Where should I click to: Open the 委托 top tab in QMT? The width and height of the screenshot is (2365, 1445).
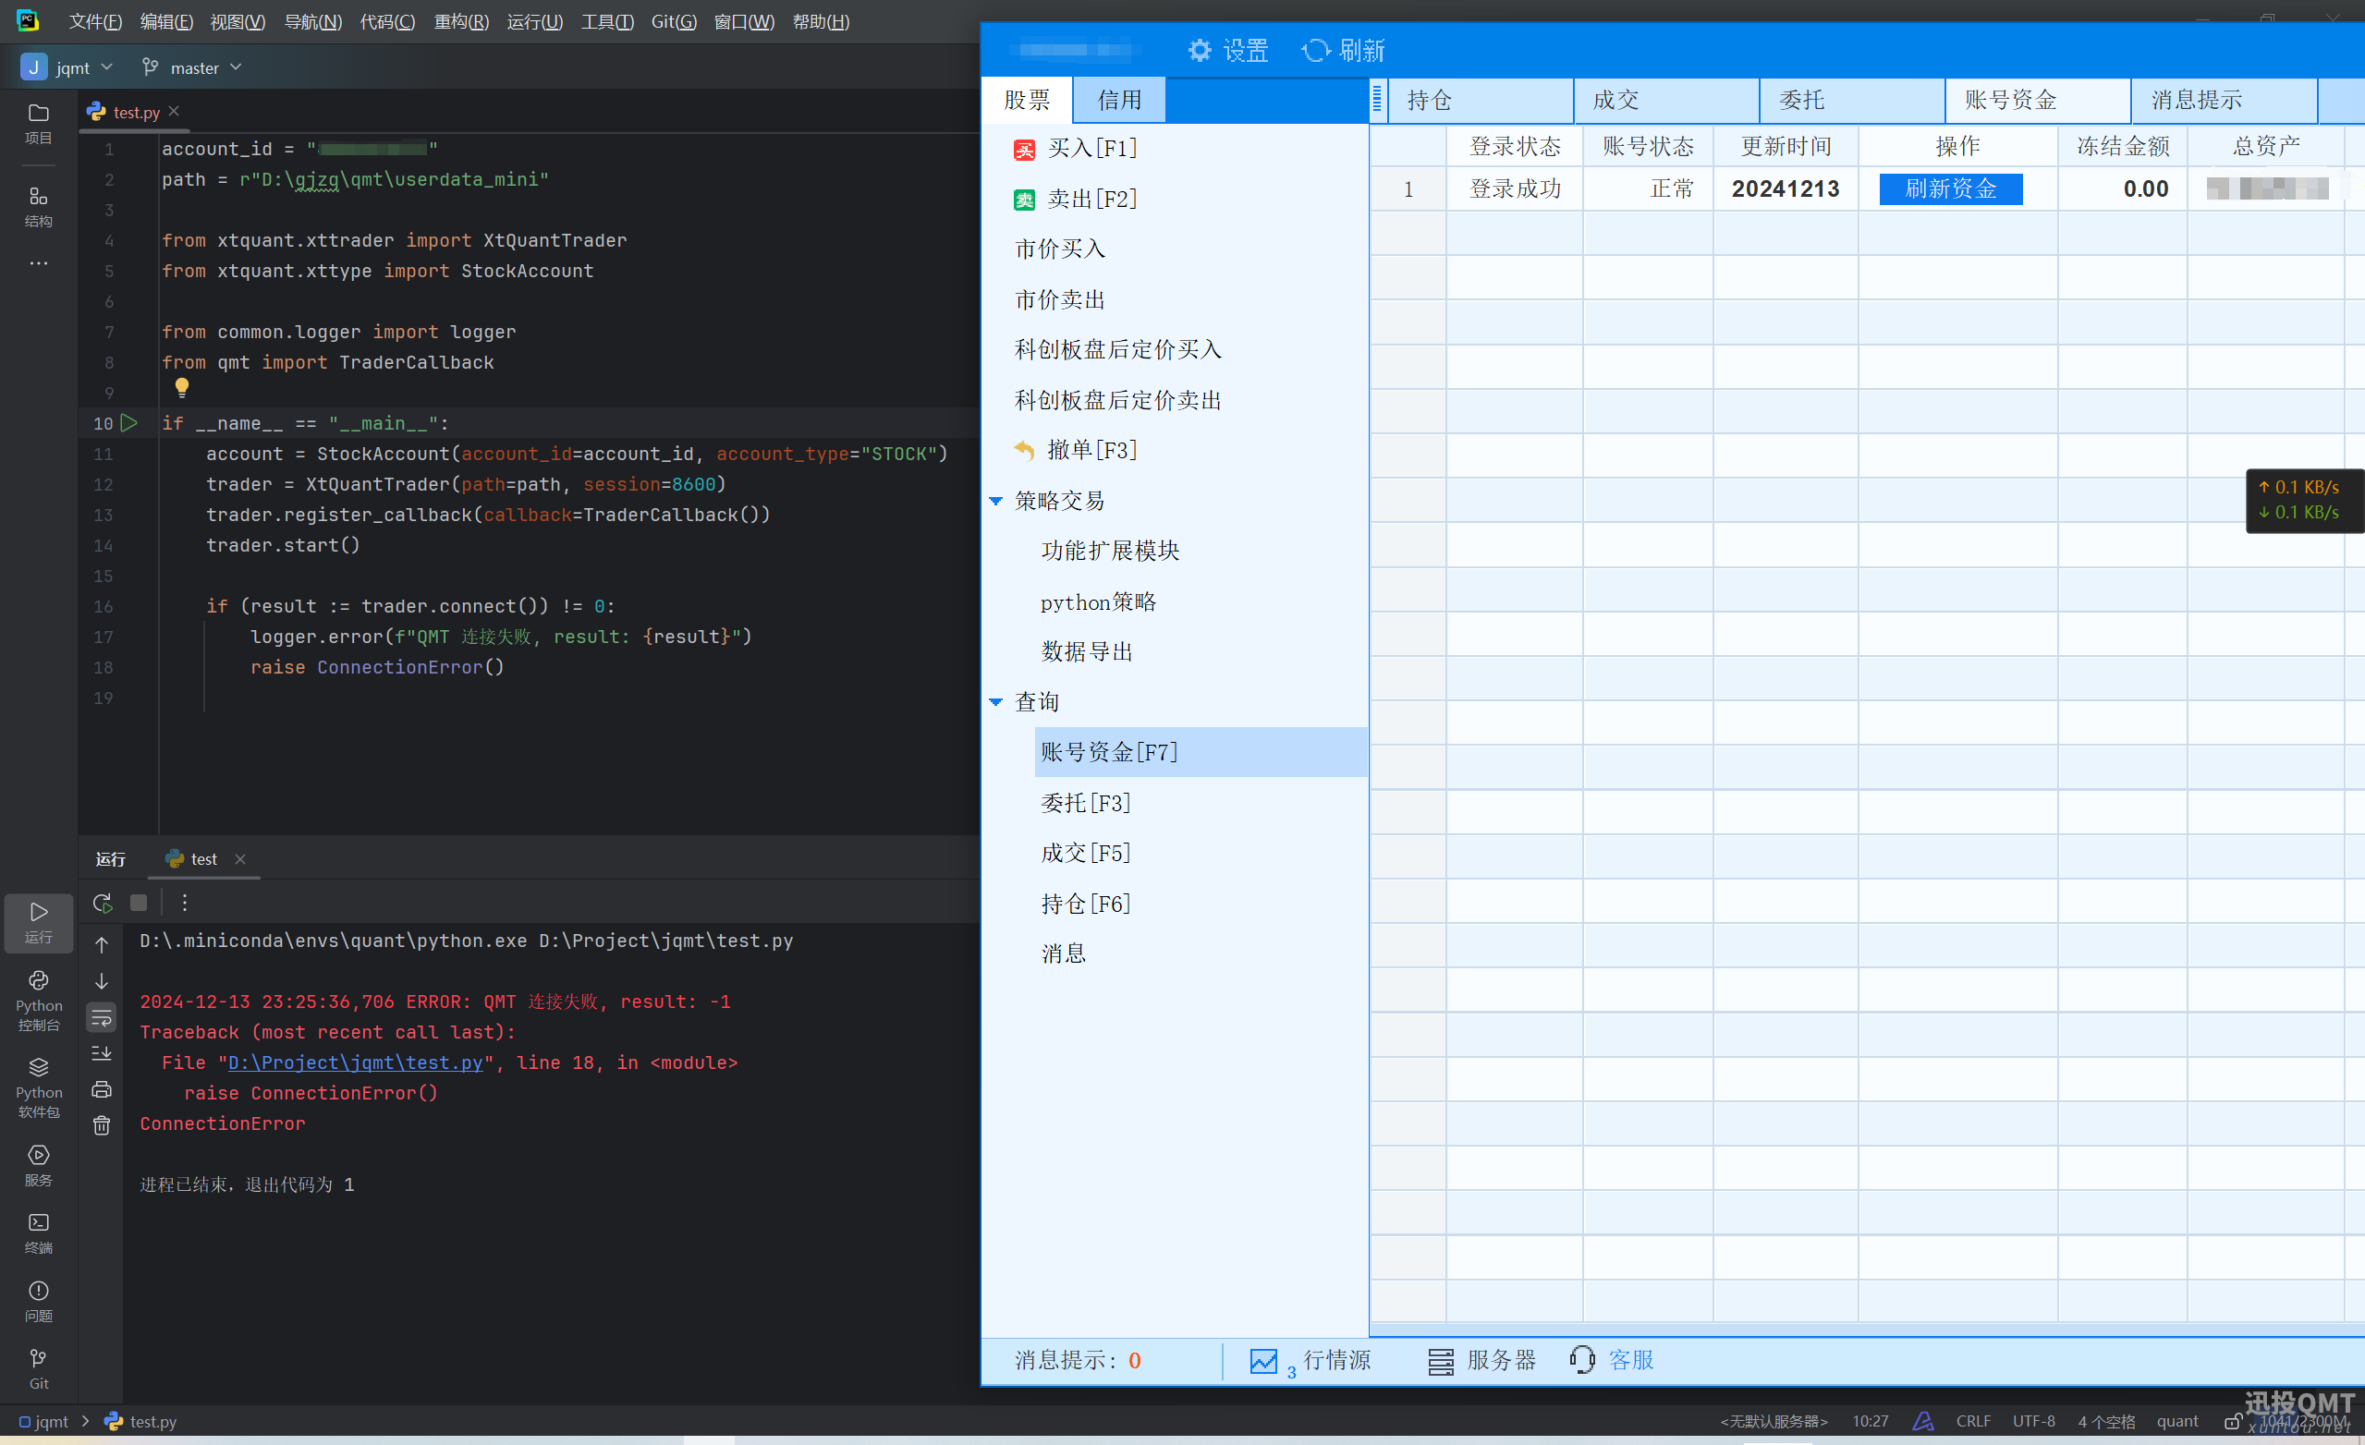(1853, 100)
